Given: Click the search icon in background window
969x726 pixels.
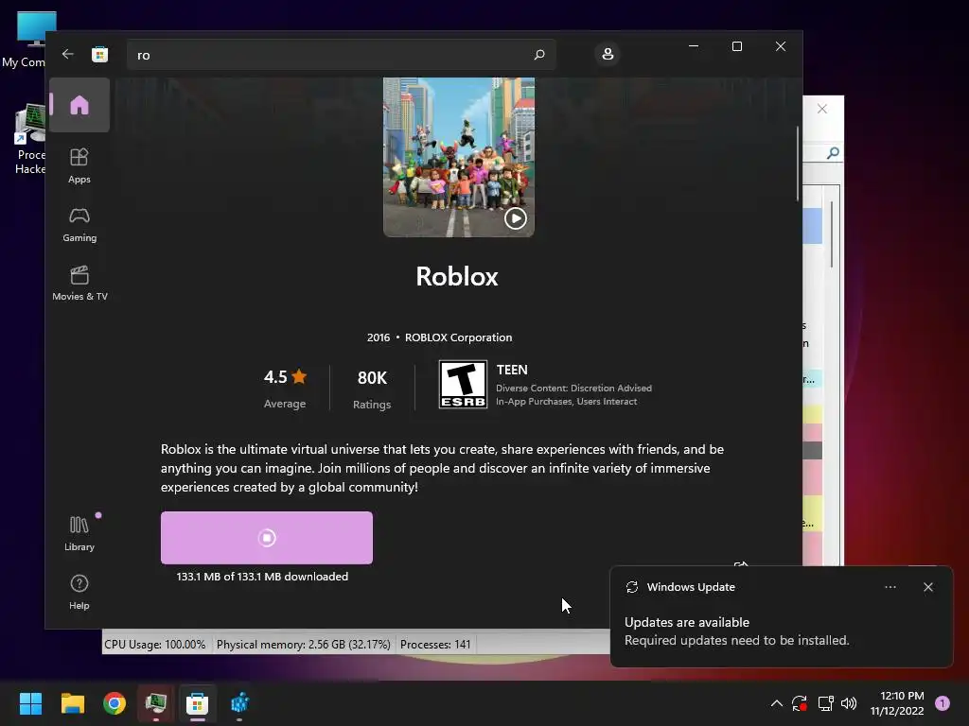Looking at the screenshot, I should tap(833, 152).
